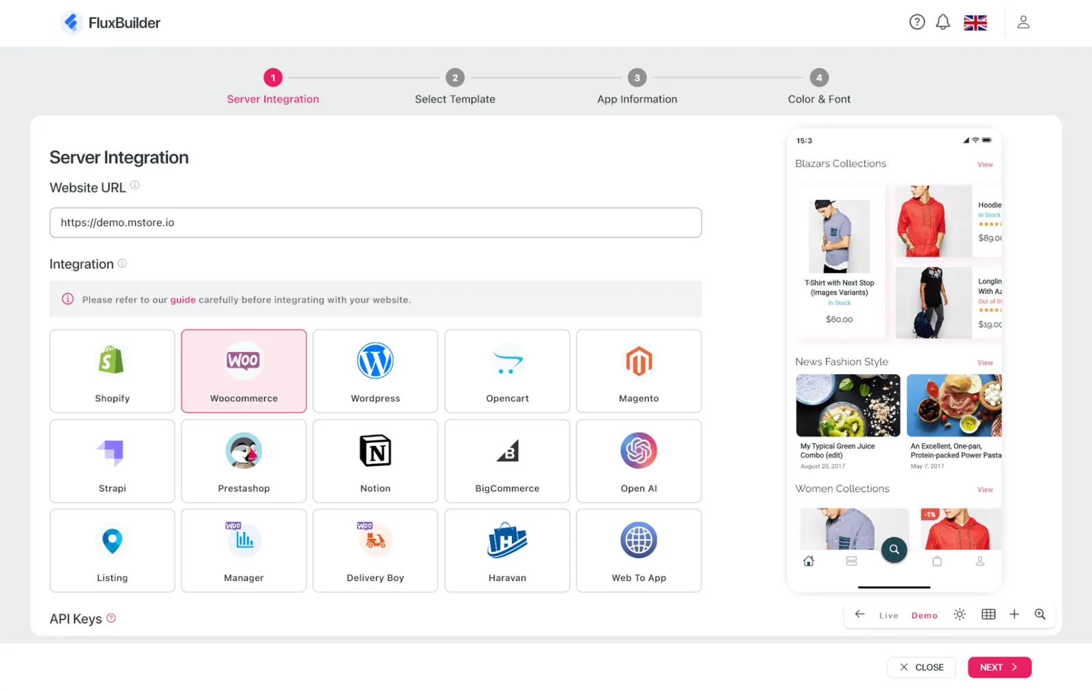This screenshot has width=1092, height=691.
Task: View all Women Collections
Action: click(x=985, y=490)
